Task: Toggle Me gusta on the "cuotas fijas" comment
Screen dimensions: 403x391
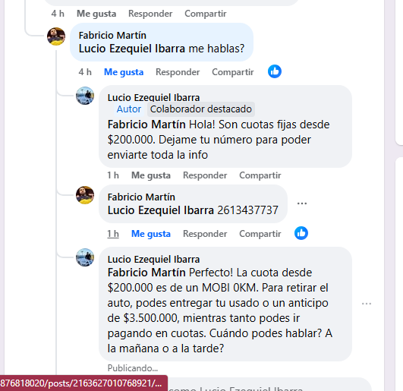Action: click(151, 175)
